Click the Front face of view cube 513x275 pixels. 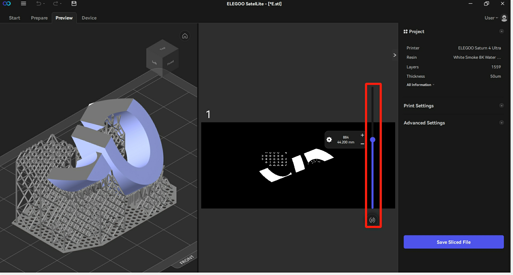coord(170,63)
